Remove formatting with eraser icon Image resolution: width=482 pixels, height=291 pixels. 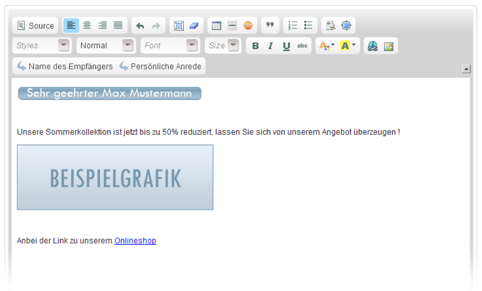pos(194,26)
